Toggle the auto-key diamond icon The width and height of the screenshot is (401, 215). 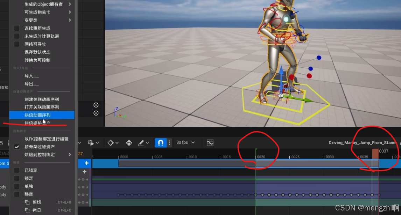129,143
